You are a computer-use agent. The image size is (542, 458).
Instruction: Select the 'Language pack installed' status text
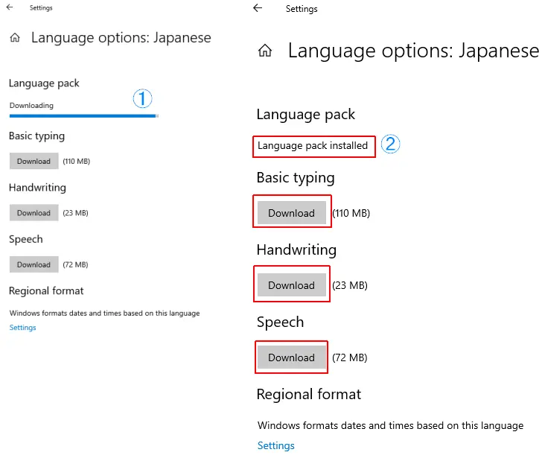pyautogui.click(x=313, y=145)
